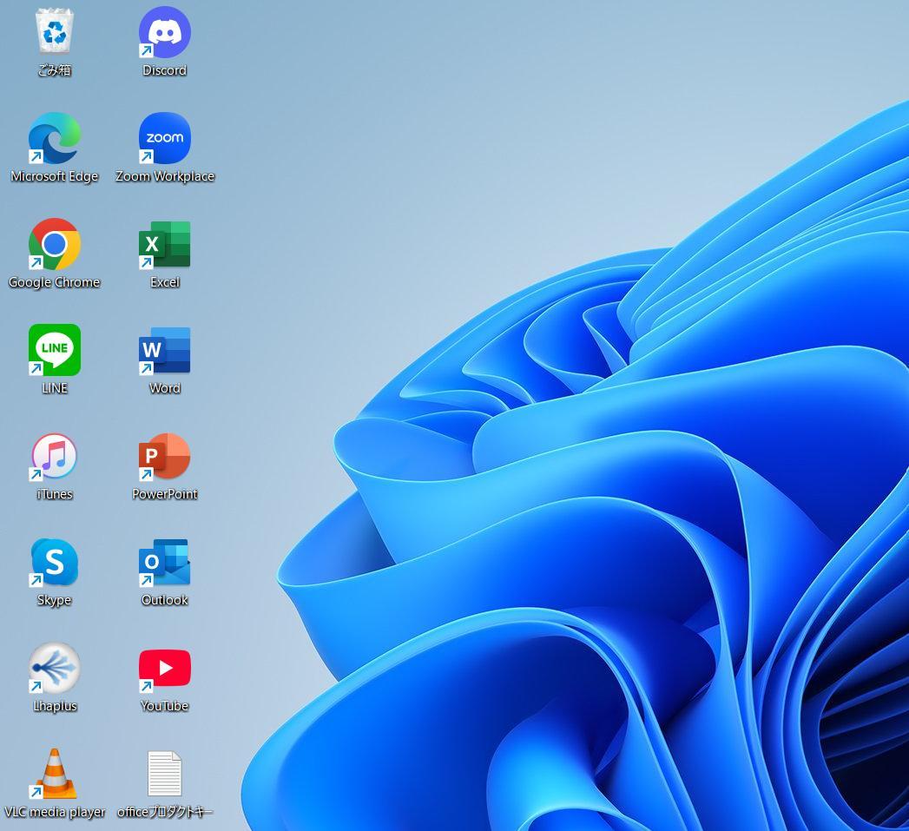909x831 pixels.
Task: Click the LINE app icon
Action: click(x=55, y=350)
